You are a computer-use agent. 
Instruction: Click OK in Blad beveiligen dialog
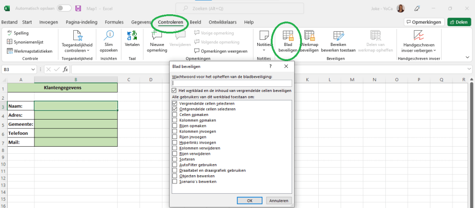(x=250, y=200)
